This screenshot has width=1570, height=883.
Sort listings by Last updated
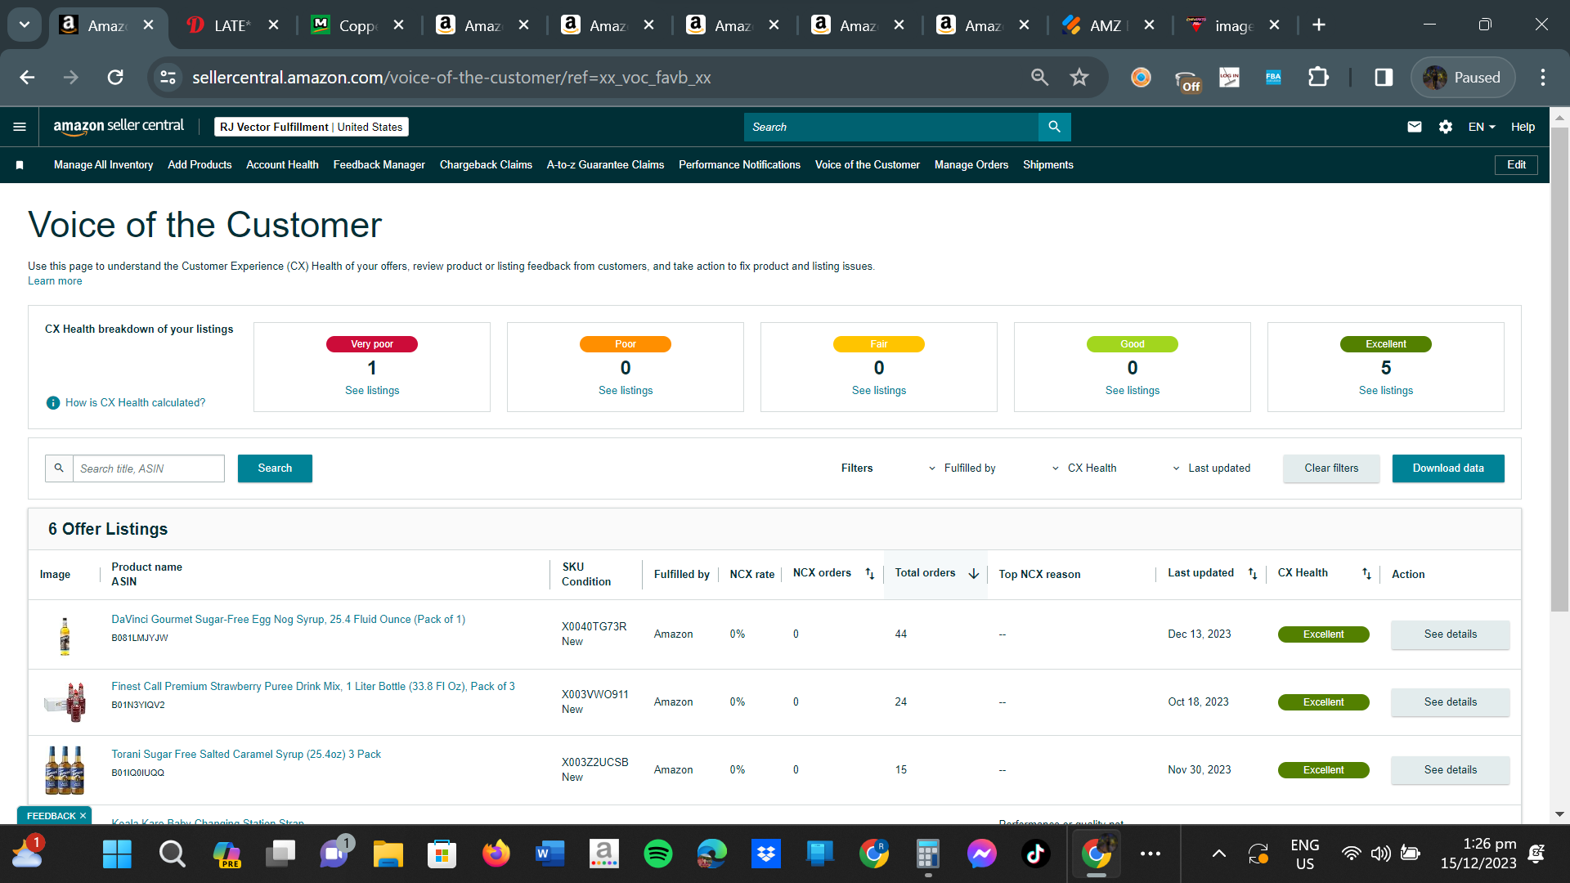[1253, 574]
